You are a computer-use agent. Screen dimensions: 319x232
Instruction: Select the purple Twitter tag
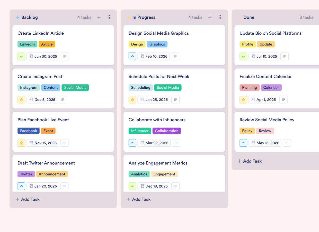pyautogui.click(x=26, y=174)
